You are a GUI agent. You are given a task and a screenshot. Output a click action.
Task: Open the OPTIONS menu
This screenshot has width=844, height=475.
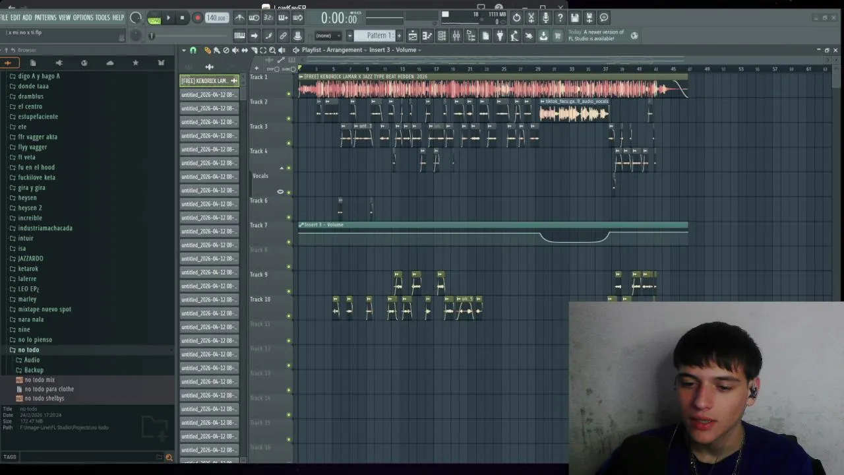[83, 18]
